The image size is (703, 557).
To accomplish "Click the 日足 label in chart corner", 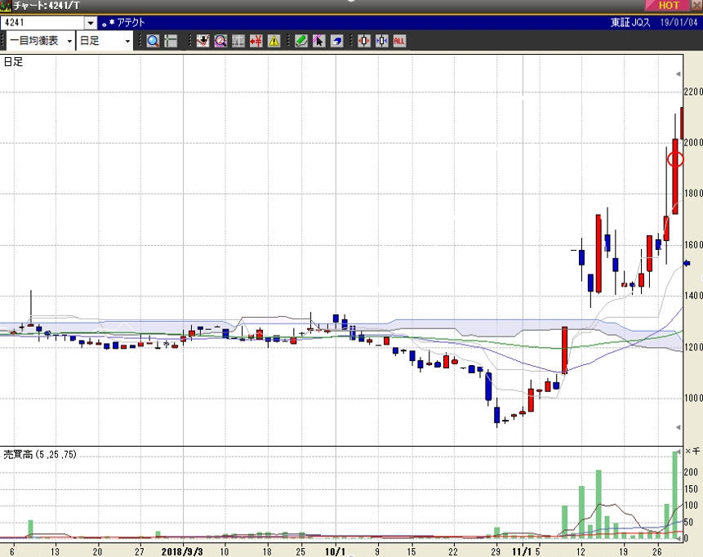I will click(x=13, y=61).
